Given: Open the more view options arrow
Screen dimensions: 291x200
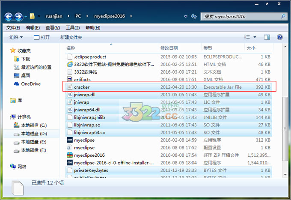Looking at the screenshot, I should click(x=255, y=37).
